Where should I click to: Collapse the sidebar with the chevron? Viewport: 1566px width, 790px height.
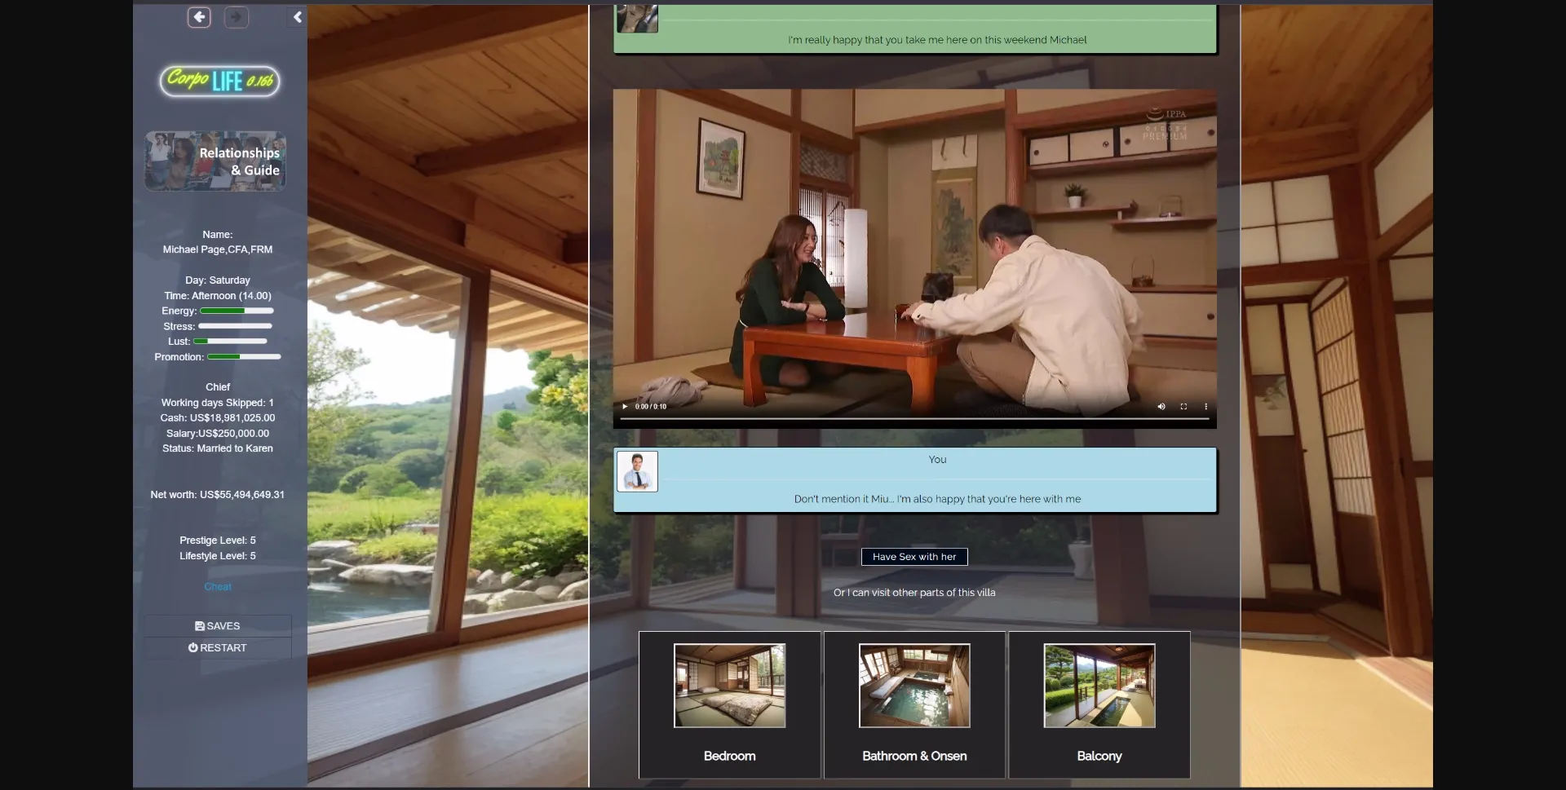coord(298,17)
